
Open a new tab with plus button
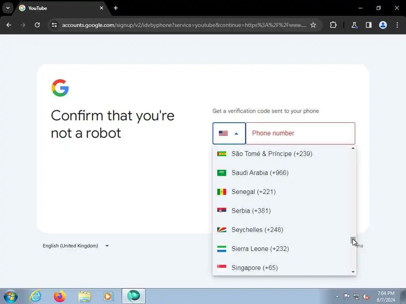point(116,8)
